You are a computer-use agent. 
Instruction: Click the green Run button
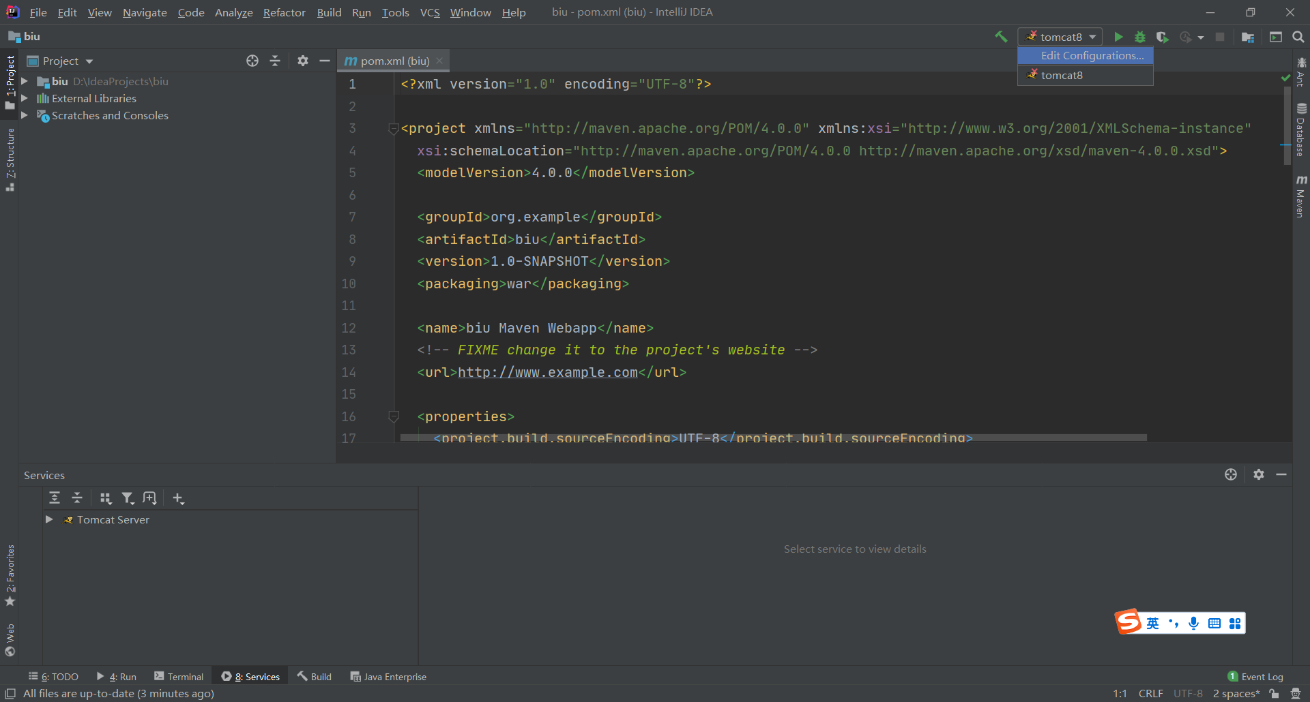1118,37
